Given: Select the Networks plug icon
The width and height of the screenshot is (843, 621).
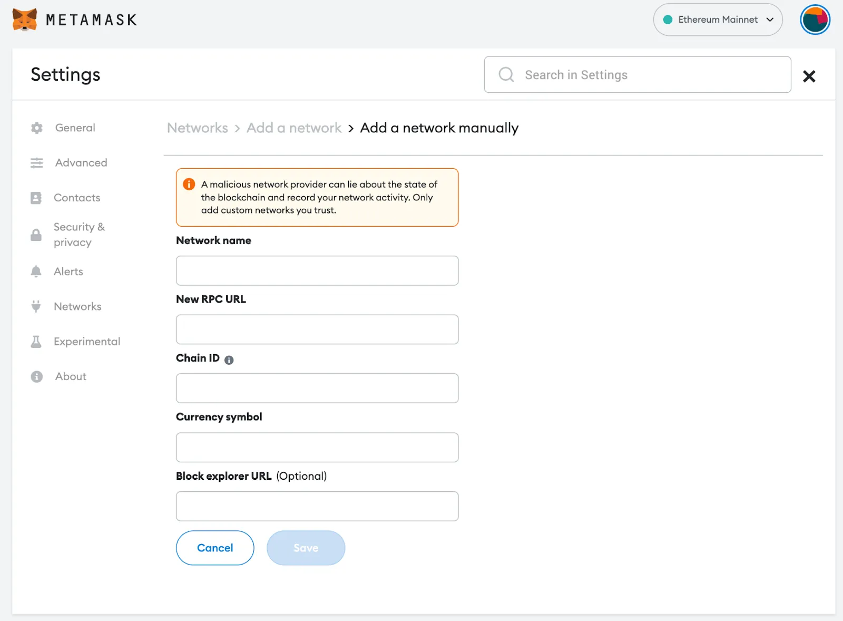Looking at the screenshot, I should 36,306.
